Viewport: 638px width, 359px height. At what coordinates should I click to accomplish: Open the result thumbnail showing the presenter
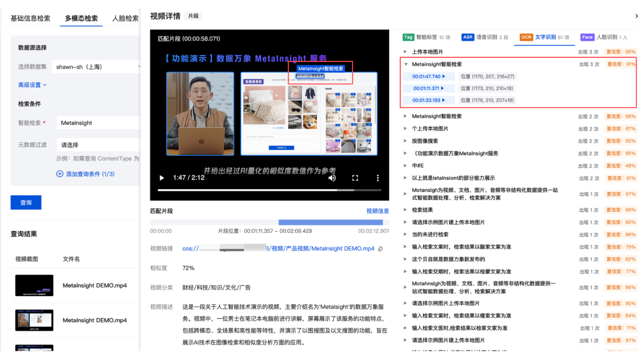(34, 320)
